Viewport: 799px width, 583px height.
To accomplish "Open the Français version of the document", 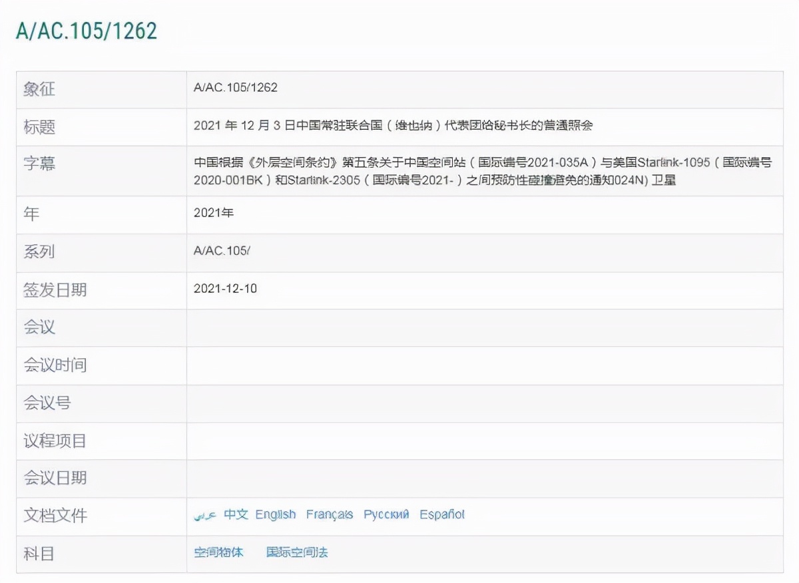I will (329, 514).
